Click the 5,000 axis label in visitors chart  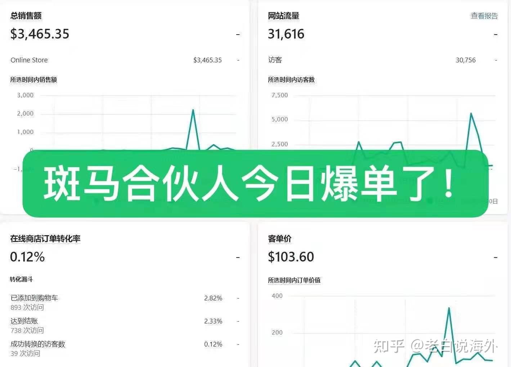click(280, 119)
